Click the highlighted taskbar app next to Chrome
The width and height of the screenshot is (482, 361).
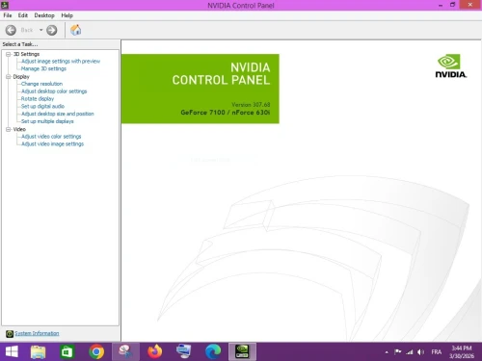125,351
